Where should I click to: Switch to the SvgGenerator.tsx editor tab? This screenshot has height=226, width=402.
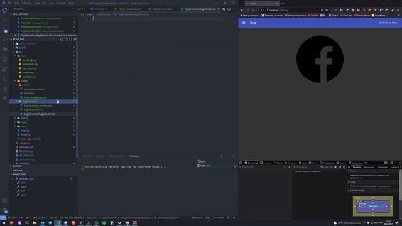click(161, 9)
